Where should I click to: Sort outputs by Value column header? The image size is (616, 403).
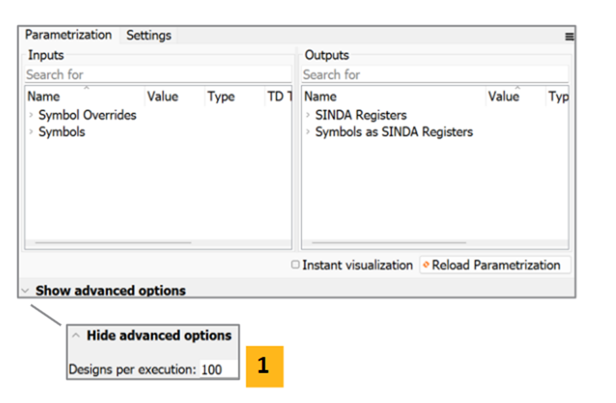(x=503, y=97)
